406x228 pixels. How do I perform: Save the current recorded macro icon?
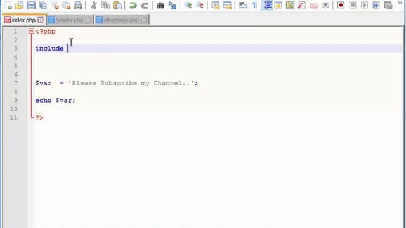(388, 5)
